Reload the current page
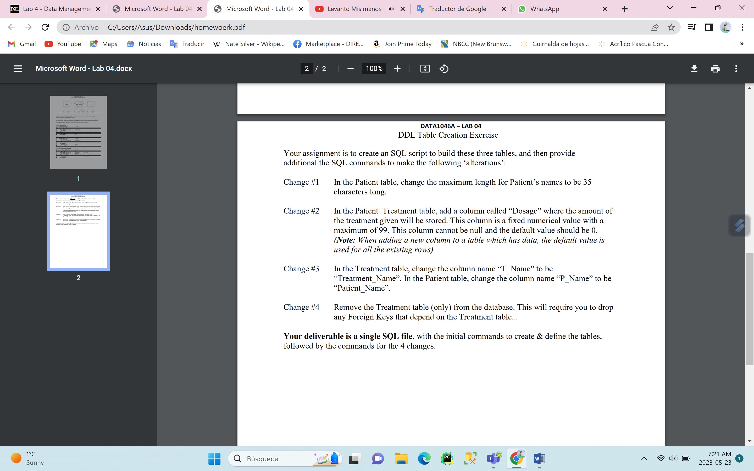This screenshot has height=471, width=754. (45, 27)
